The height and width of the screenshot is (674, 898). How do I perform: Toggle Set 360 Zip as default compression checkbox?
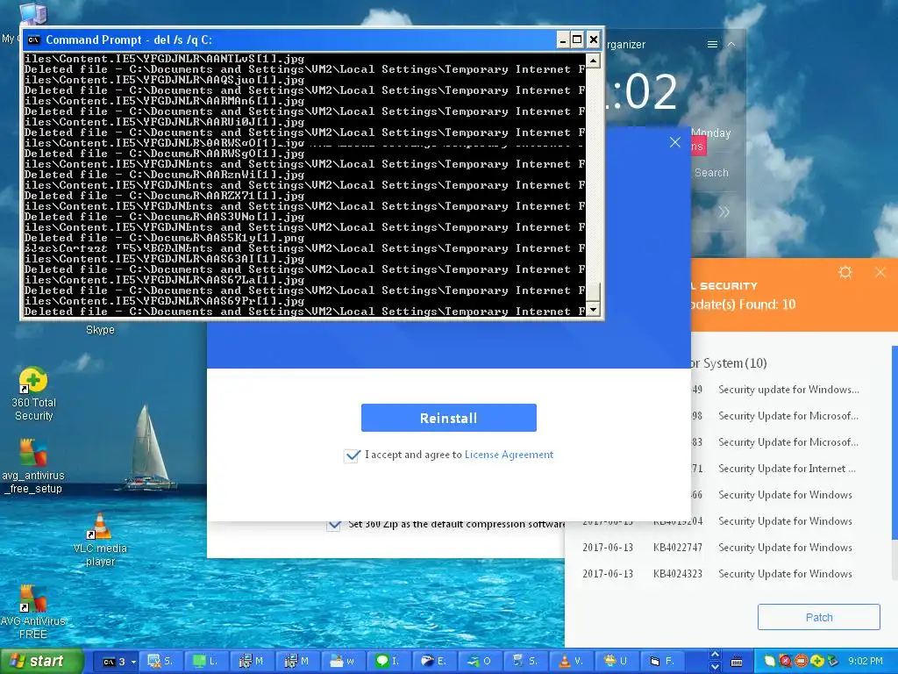click(334, 524)
